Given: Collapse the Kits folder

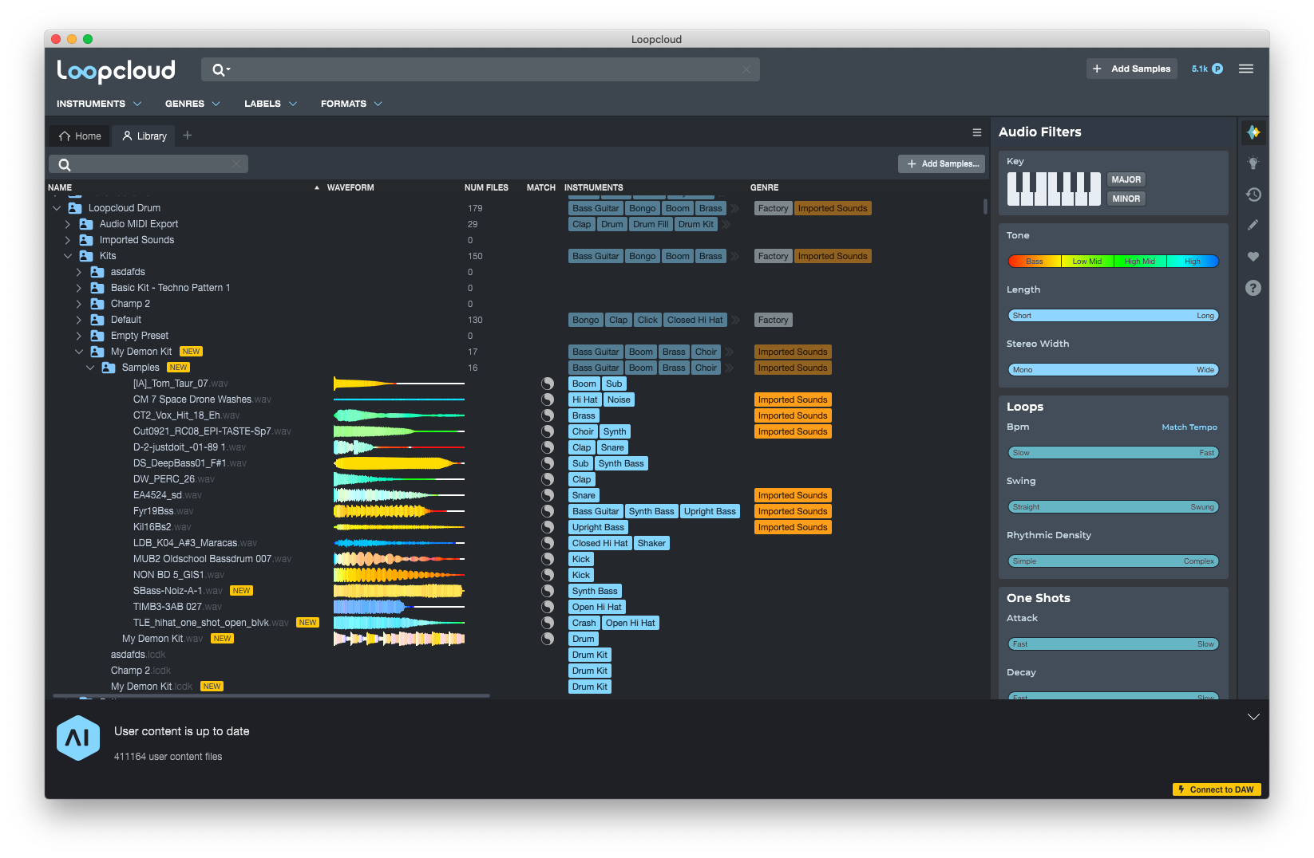Looking at the screenshot, I should pos(68,256).
